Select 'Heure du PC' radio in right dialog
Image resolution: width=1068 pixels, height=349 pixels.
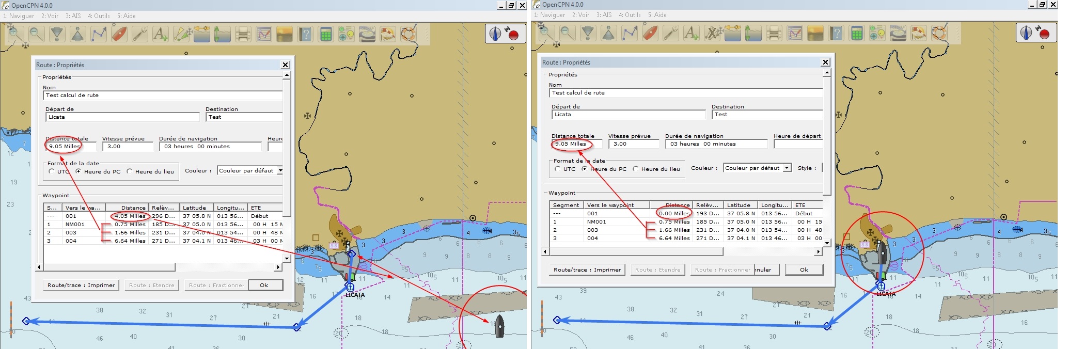[x=584, y=169]
